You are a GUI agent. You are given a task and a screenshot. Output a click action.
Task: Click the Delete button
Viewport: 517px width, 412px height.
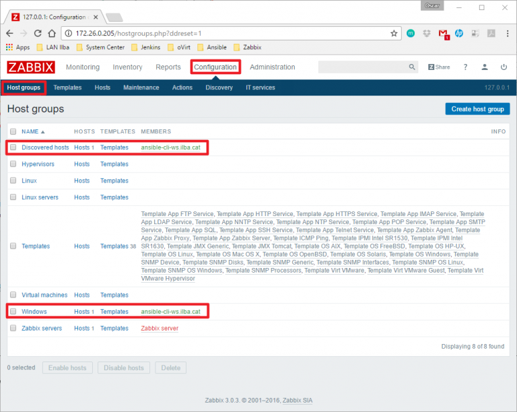[171, 368]
